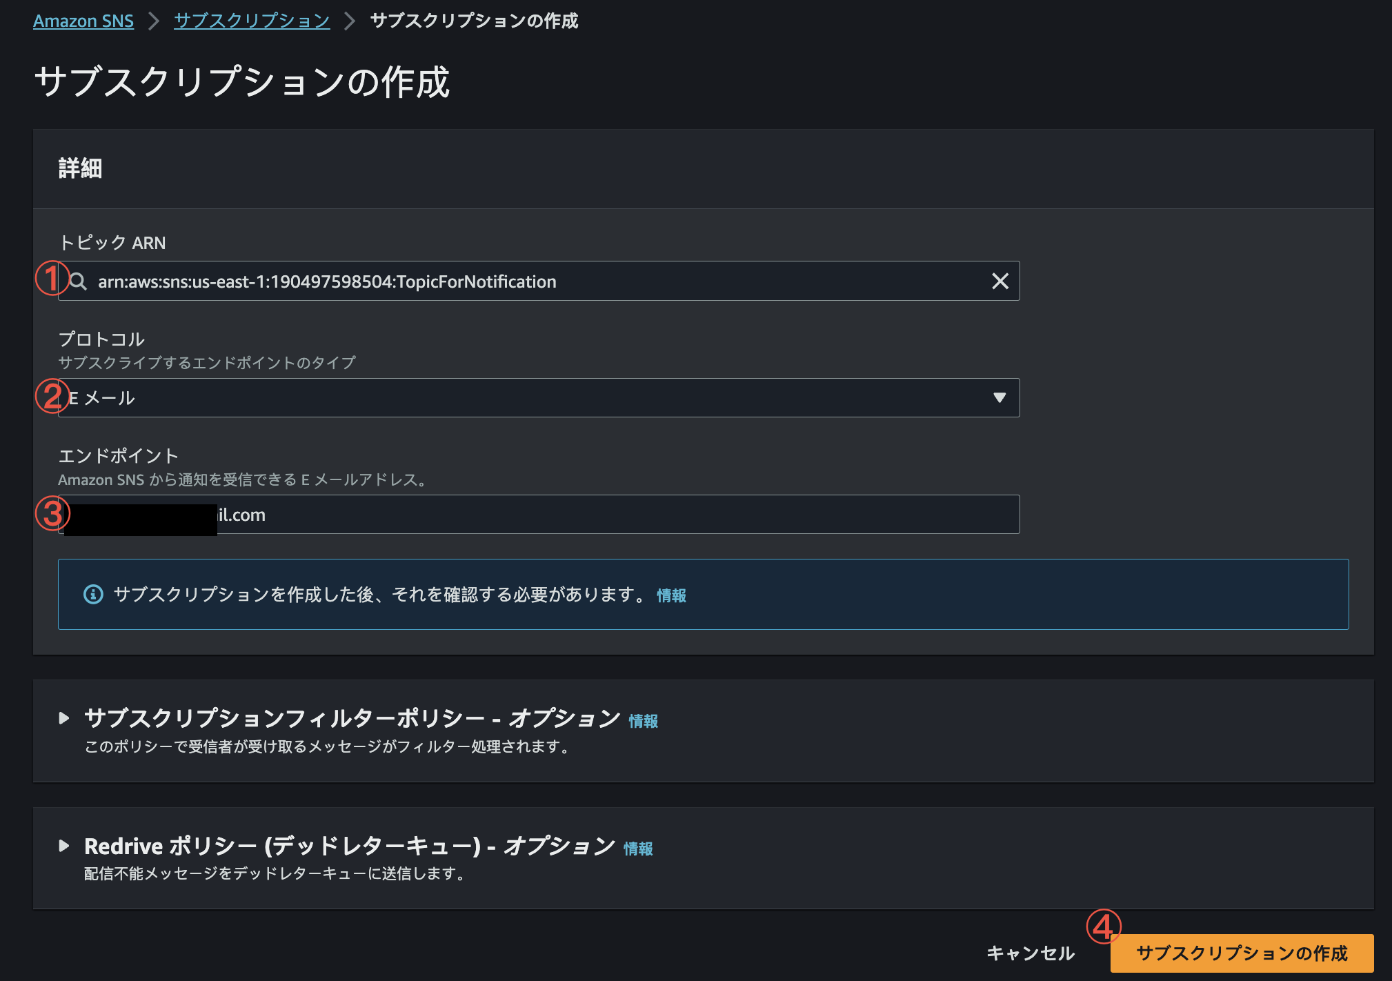Open 情報 link beside Redrive policy heading
Image resolution: width=1392 pixels, height=981 pixels.
(638, 849)
